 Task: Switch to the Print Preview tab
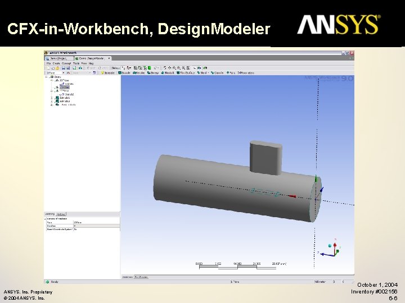click(x=141, y=277)
